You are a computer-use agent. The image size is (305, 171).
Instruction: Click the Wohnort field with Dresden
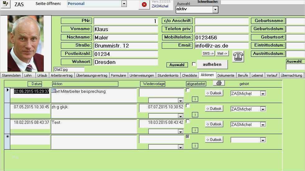coord(126,62)
